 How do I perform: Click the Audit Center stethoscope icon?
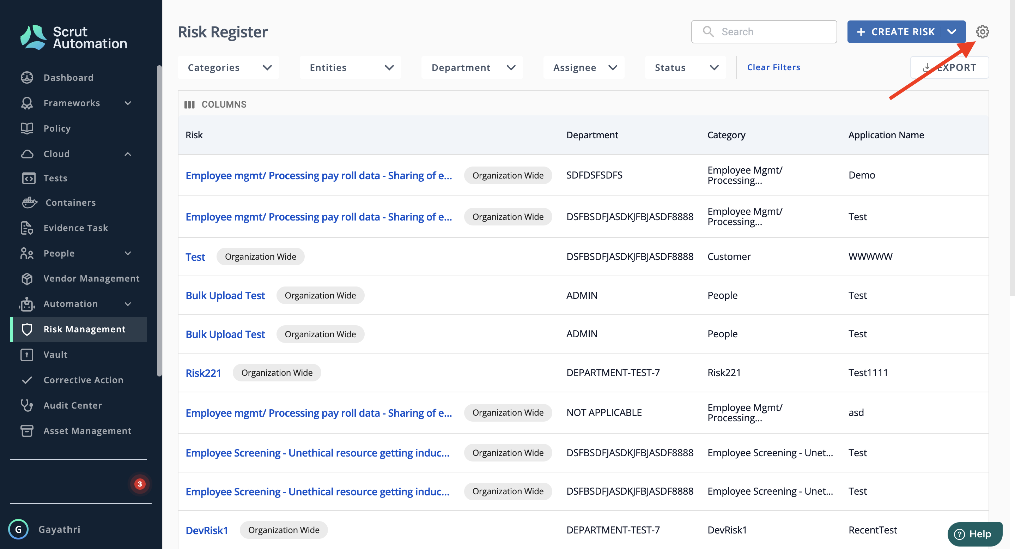pyautogui.click(x=27, y=405)
